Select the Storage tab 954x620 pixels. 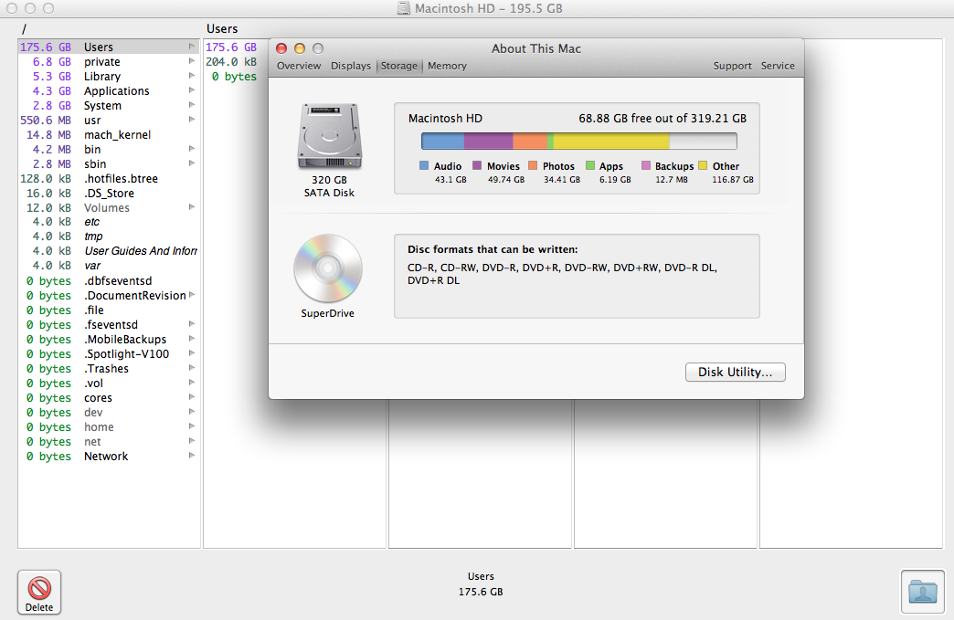399,66
